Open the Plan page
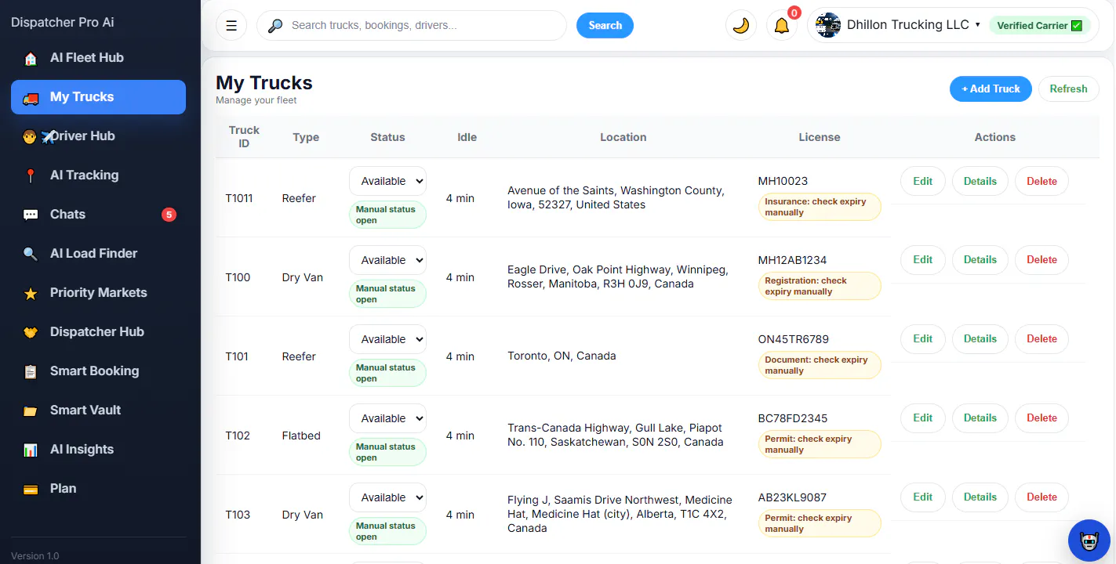Image resolution: width=1116 pixels, height=564 pixels. 98,489
